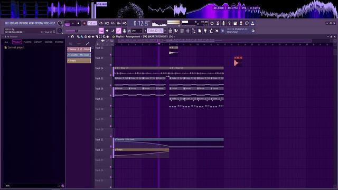Click the browser search magnifier icon
338x190 pixels.
click(63, 186)
